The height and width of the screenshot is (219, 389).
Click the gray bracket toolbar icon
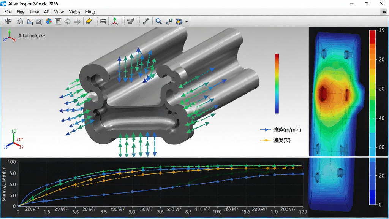103,22
